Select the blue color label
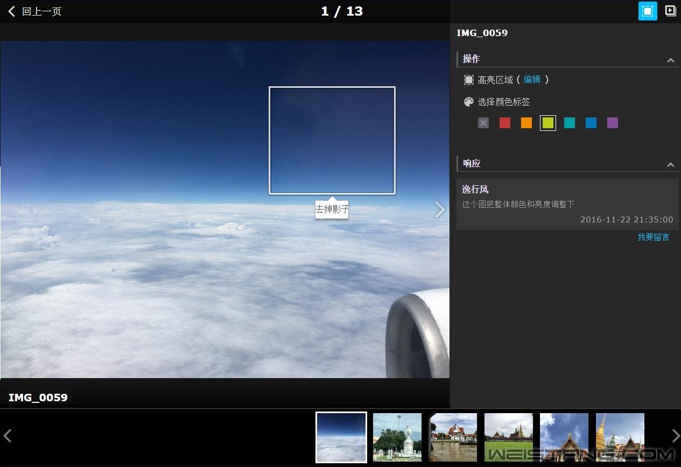 pyautogui.click(x=591, y=123)
